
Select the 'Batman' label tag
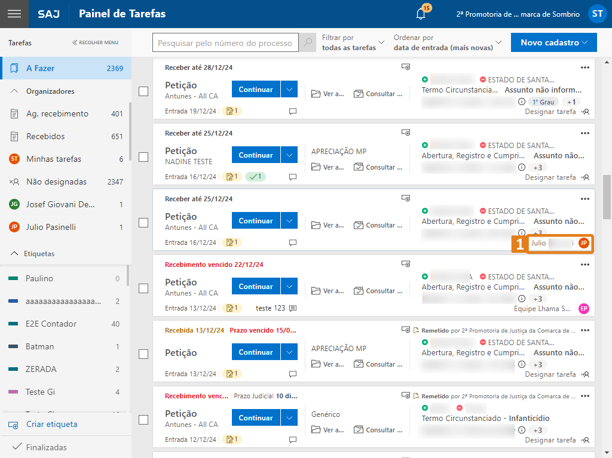click(40, 346)
